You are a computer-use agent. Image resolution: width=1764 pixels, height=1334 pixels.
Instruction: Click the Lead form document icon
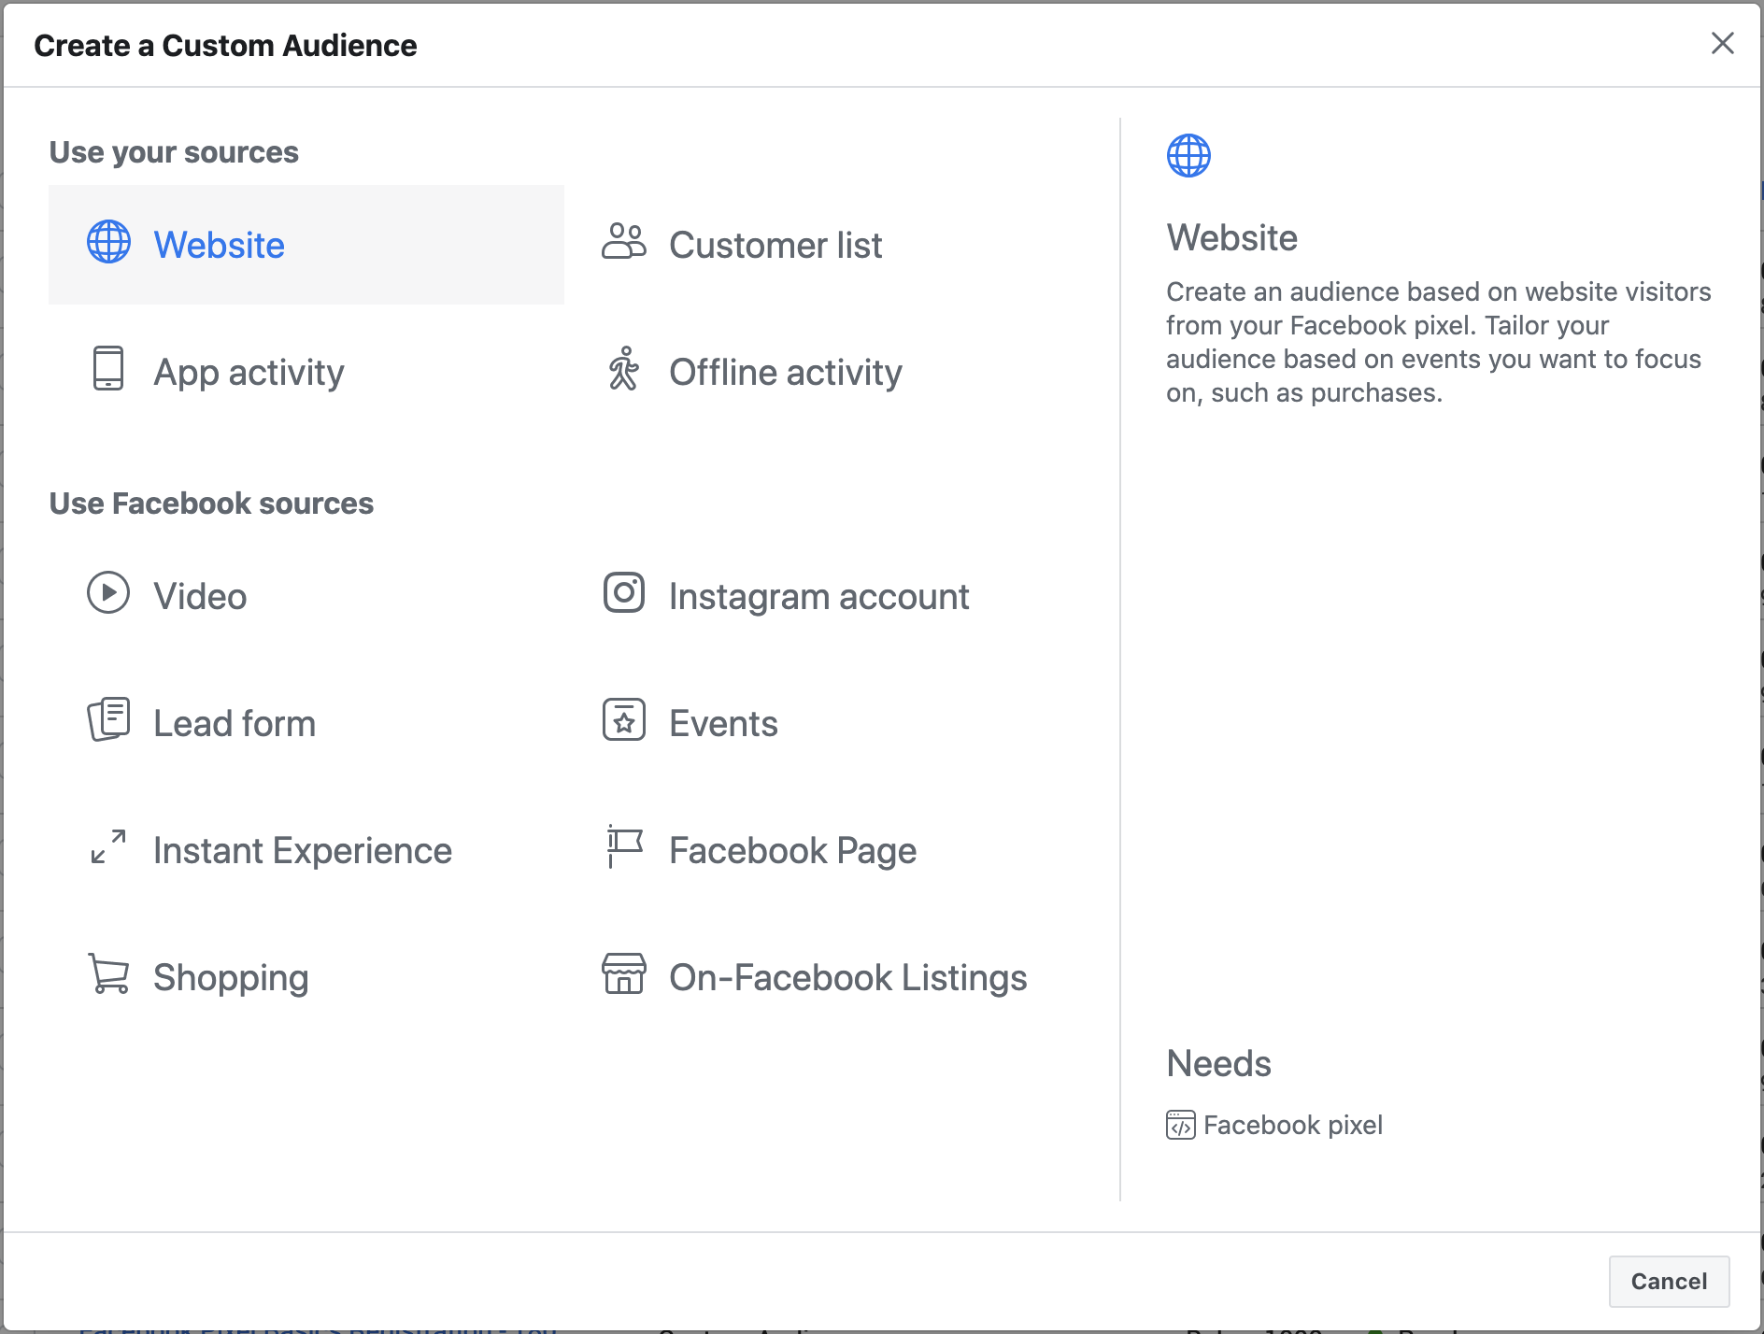(108, 719)
